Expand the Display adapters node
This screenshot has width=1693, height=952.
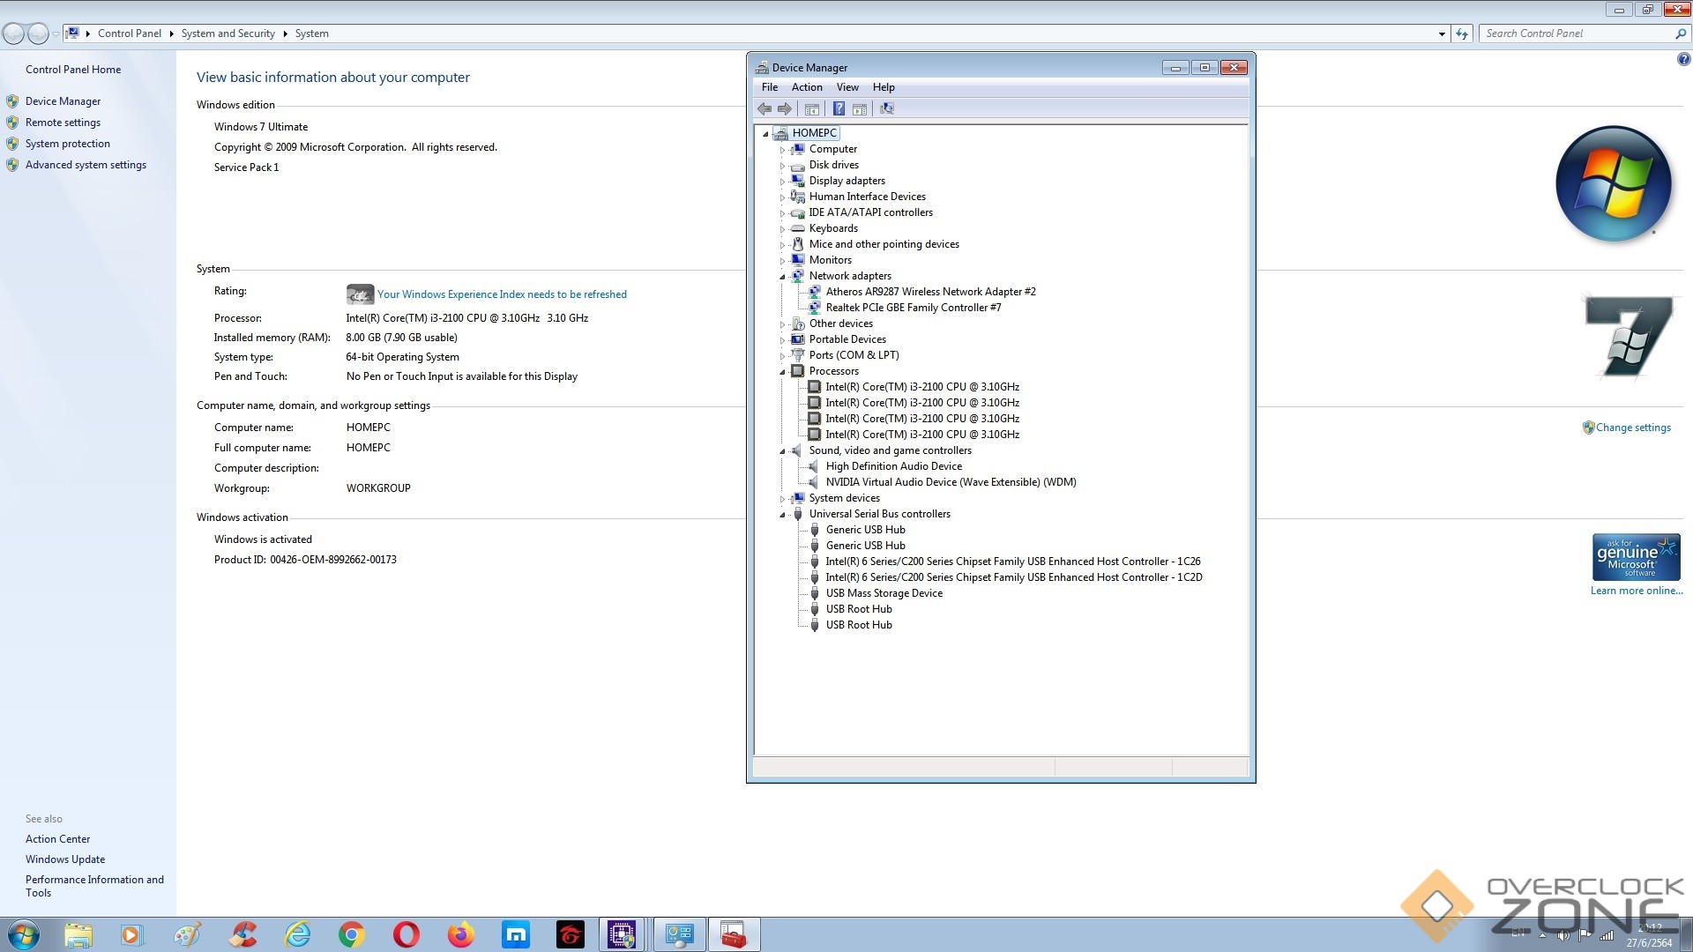(782, 182)
